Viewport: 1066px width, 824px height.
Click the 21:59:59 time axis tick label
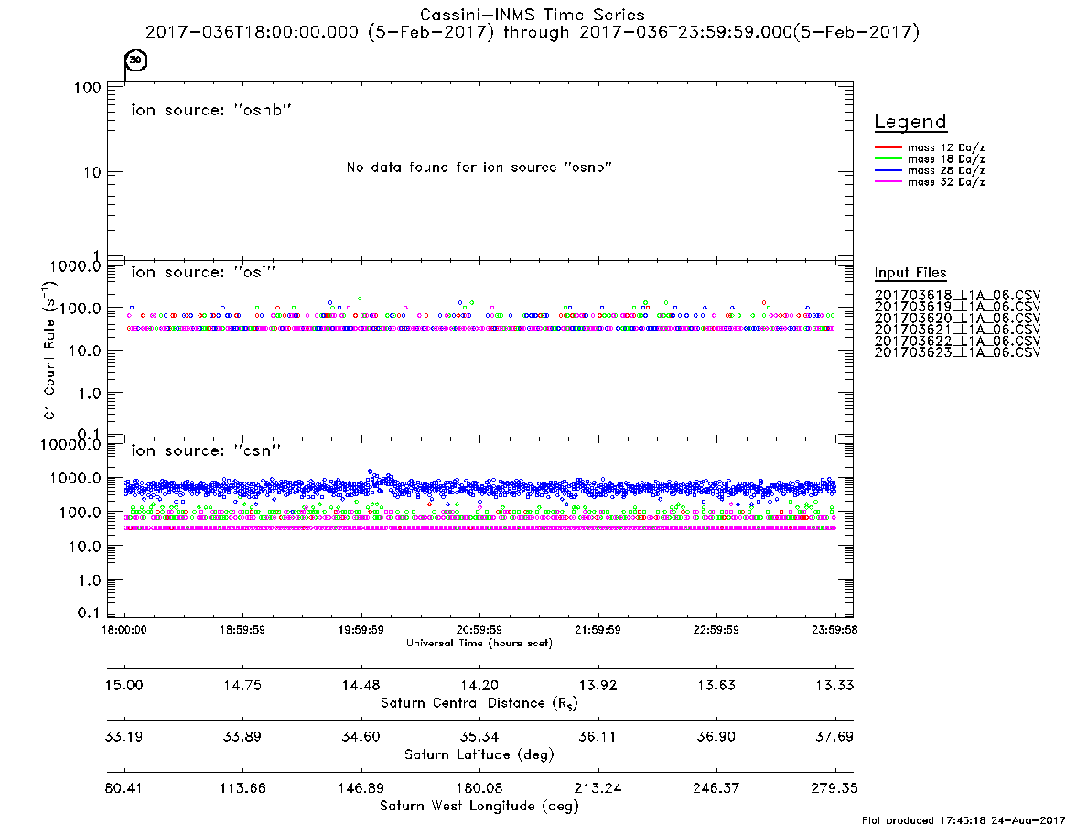point(598,630)
